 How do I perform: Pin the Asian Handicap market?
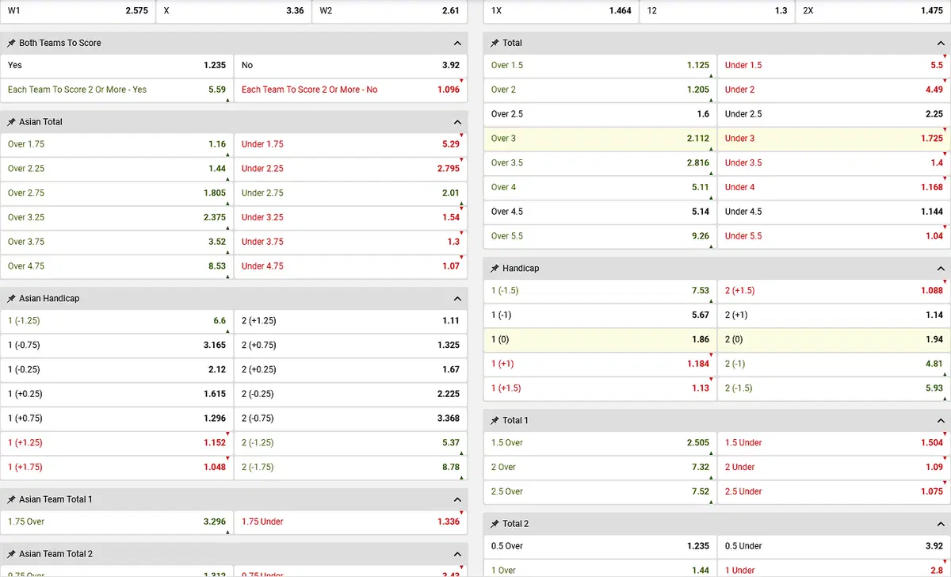click(12, 299)
